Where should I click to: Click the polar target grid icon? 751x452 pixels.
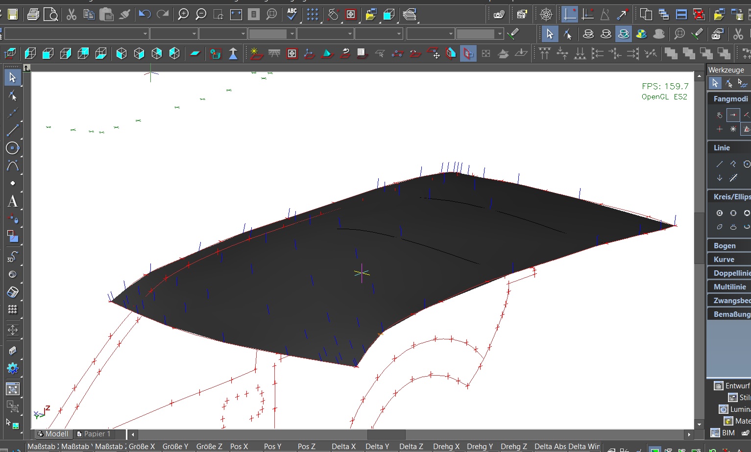tap(546, 15)
